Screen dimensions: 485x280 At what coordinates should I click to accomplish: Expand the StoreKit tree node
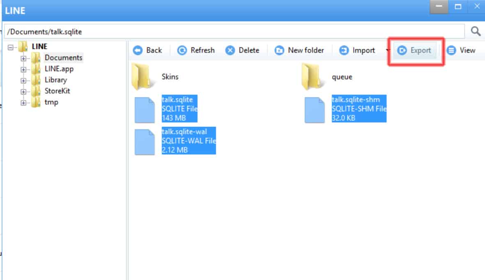pyautogui.click(x=23, y=92)
